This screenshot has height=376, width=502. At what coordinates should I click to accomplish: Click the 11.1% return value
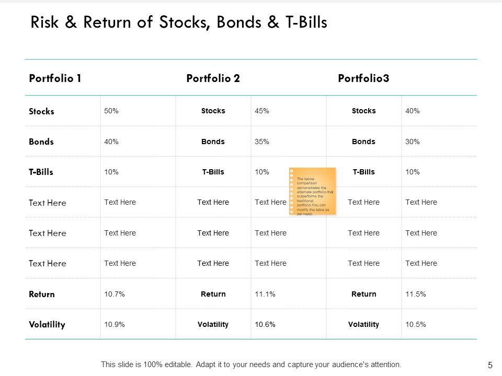tap(265, 294)
